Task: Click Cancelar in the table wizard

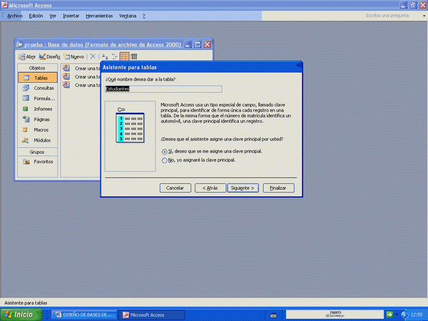Action: (175, 188)
